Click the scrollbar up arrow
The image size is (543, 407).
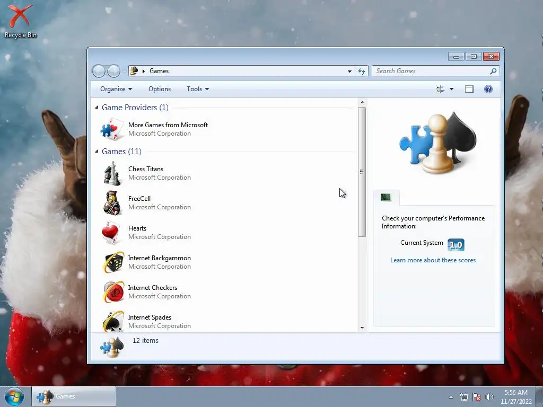[362, 102]
